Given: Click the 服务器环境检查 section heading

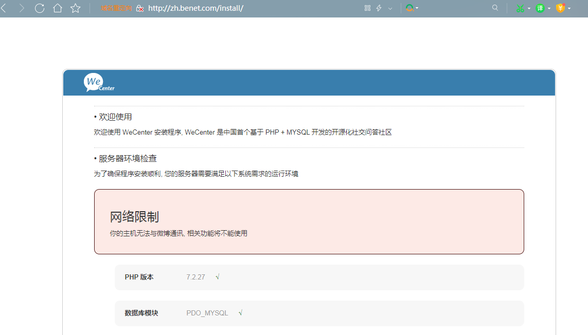Looking at the screenshot, I should point(128,158).
